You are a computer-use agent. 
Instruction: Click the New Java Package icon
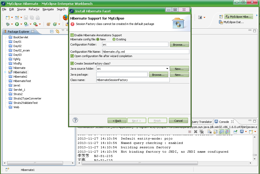tap(48, 24)
